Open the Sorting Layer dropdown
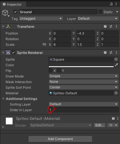 (84, 104)
